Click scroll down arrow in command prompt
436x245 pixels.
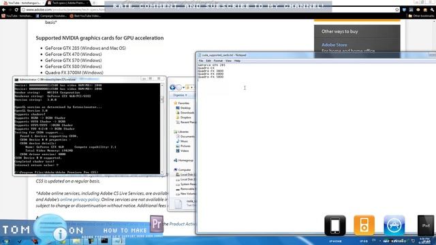point(162,172)
